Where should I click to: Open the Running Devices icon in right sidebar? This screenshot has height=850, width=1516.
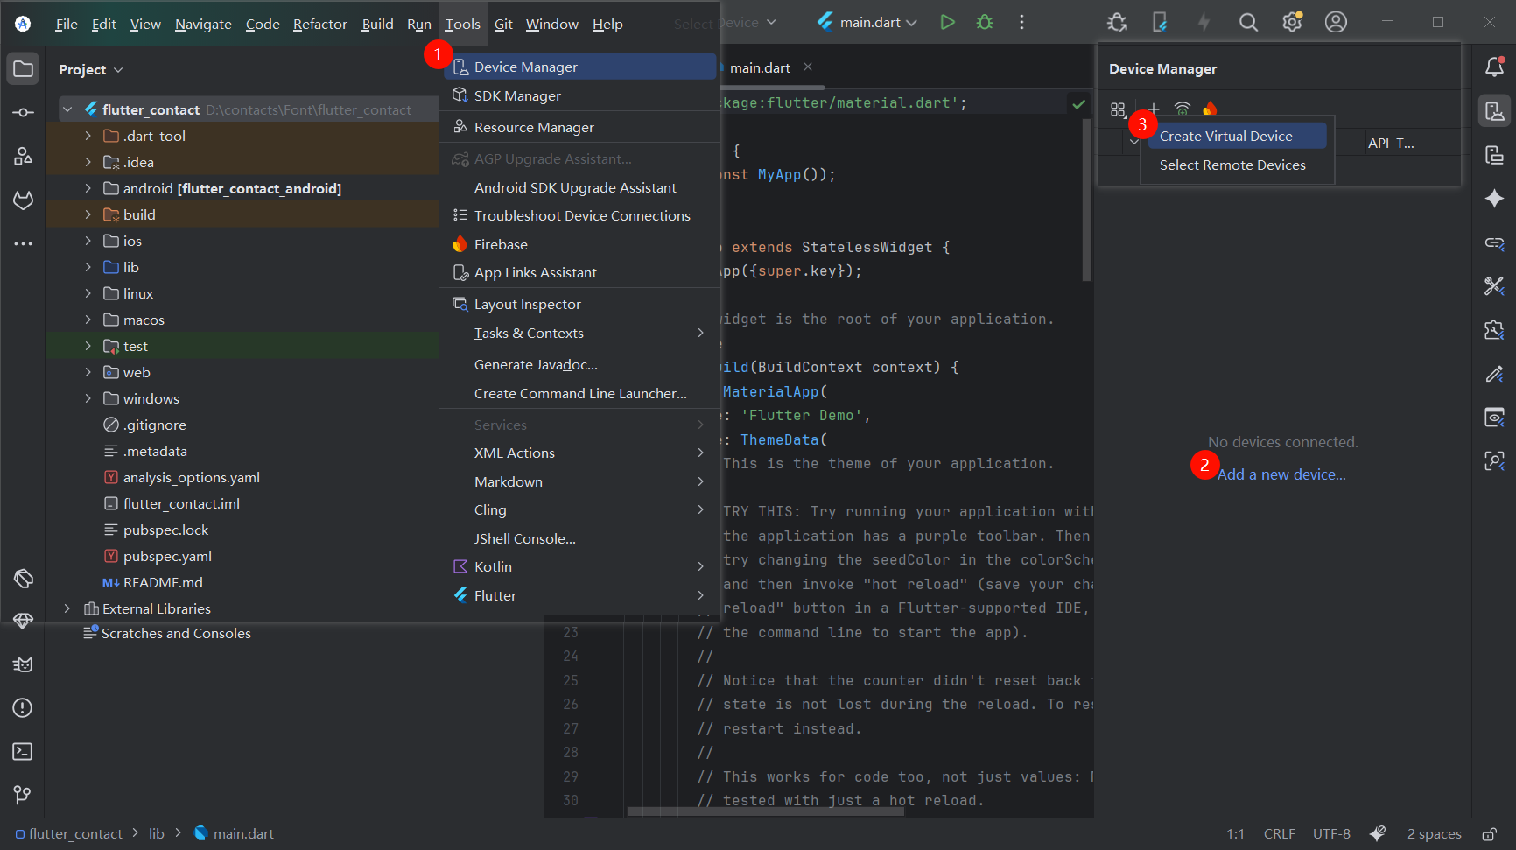click(x=1494, y=156)
